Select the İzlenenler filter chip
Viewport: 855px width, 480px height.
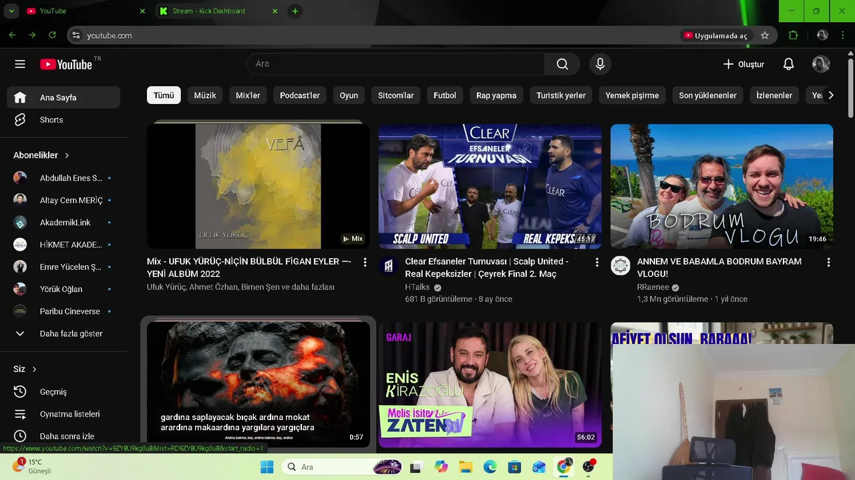coord(774,95)
